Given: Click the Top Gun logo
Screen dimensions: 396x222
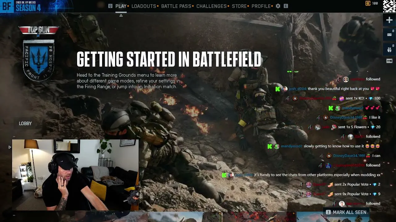Looking at the screenshot, I should (x=39, y=31).
